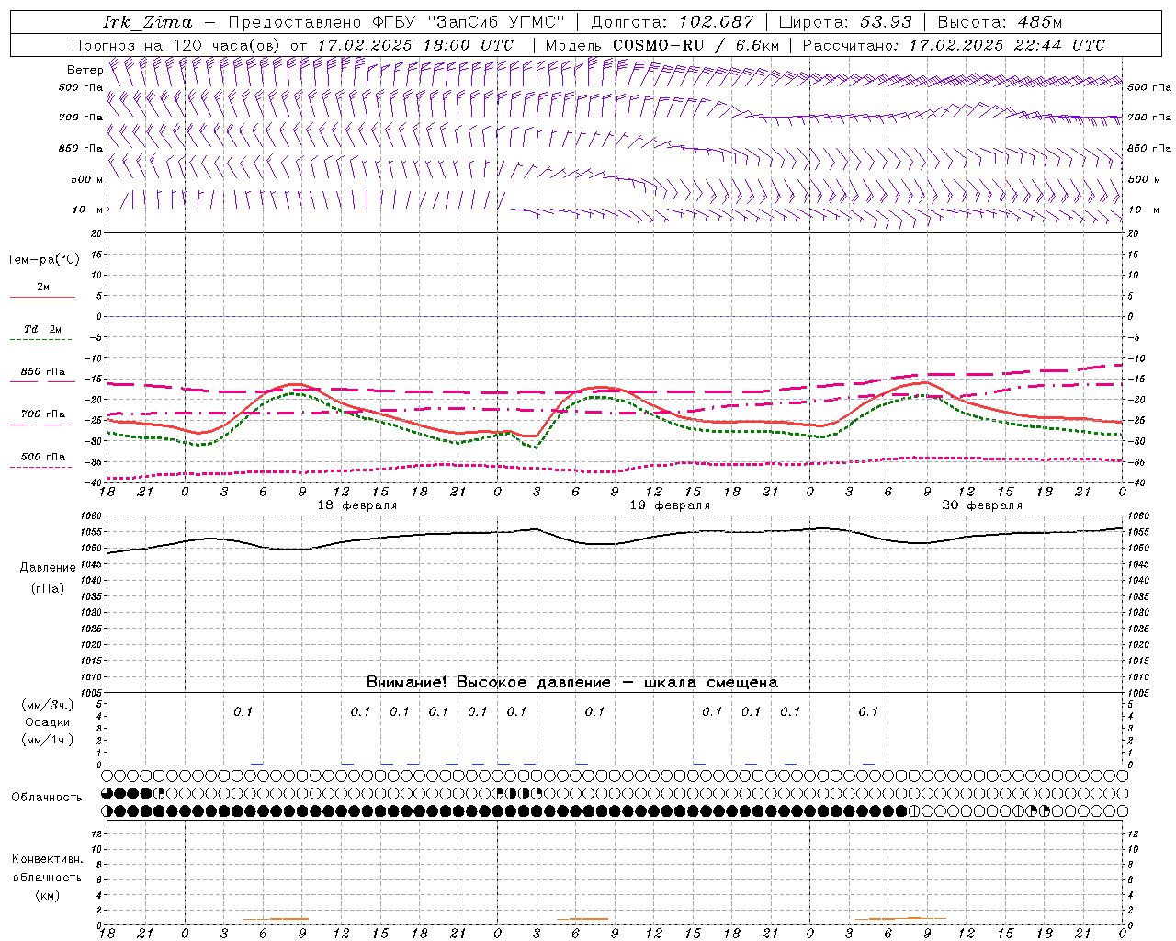The image size is (1176, 941).
Task: Click the "Td 2м" dew point legend entry
Action: (x=43, y=329)
